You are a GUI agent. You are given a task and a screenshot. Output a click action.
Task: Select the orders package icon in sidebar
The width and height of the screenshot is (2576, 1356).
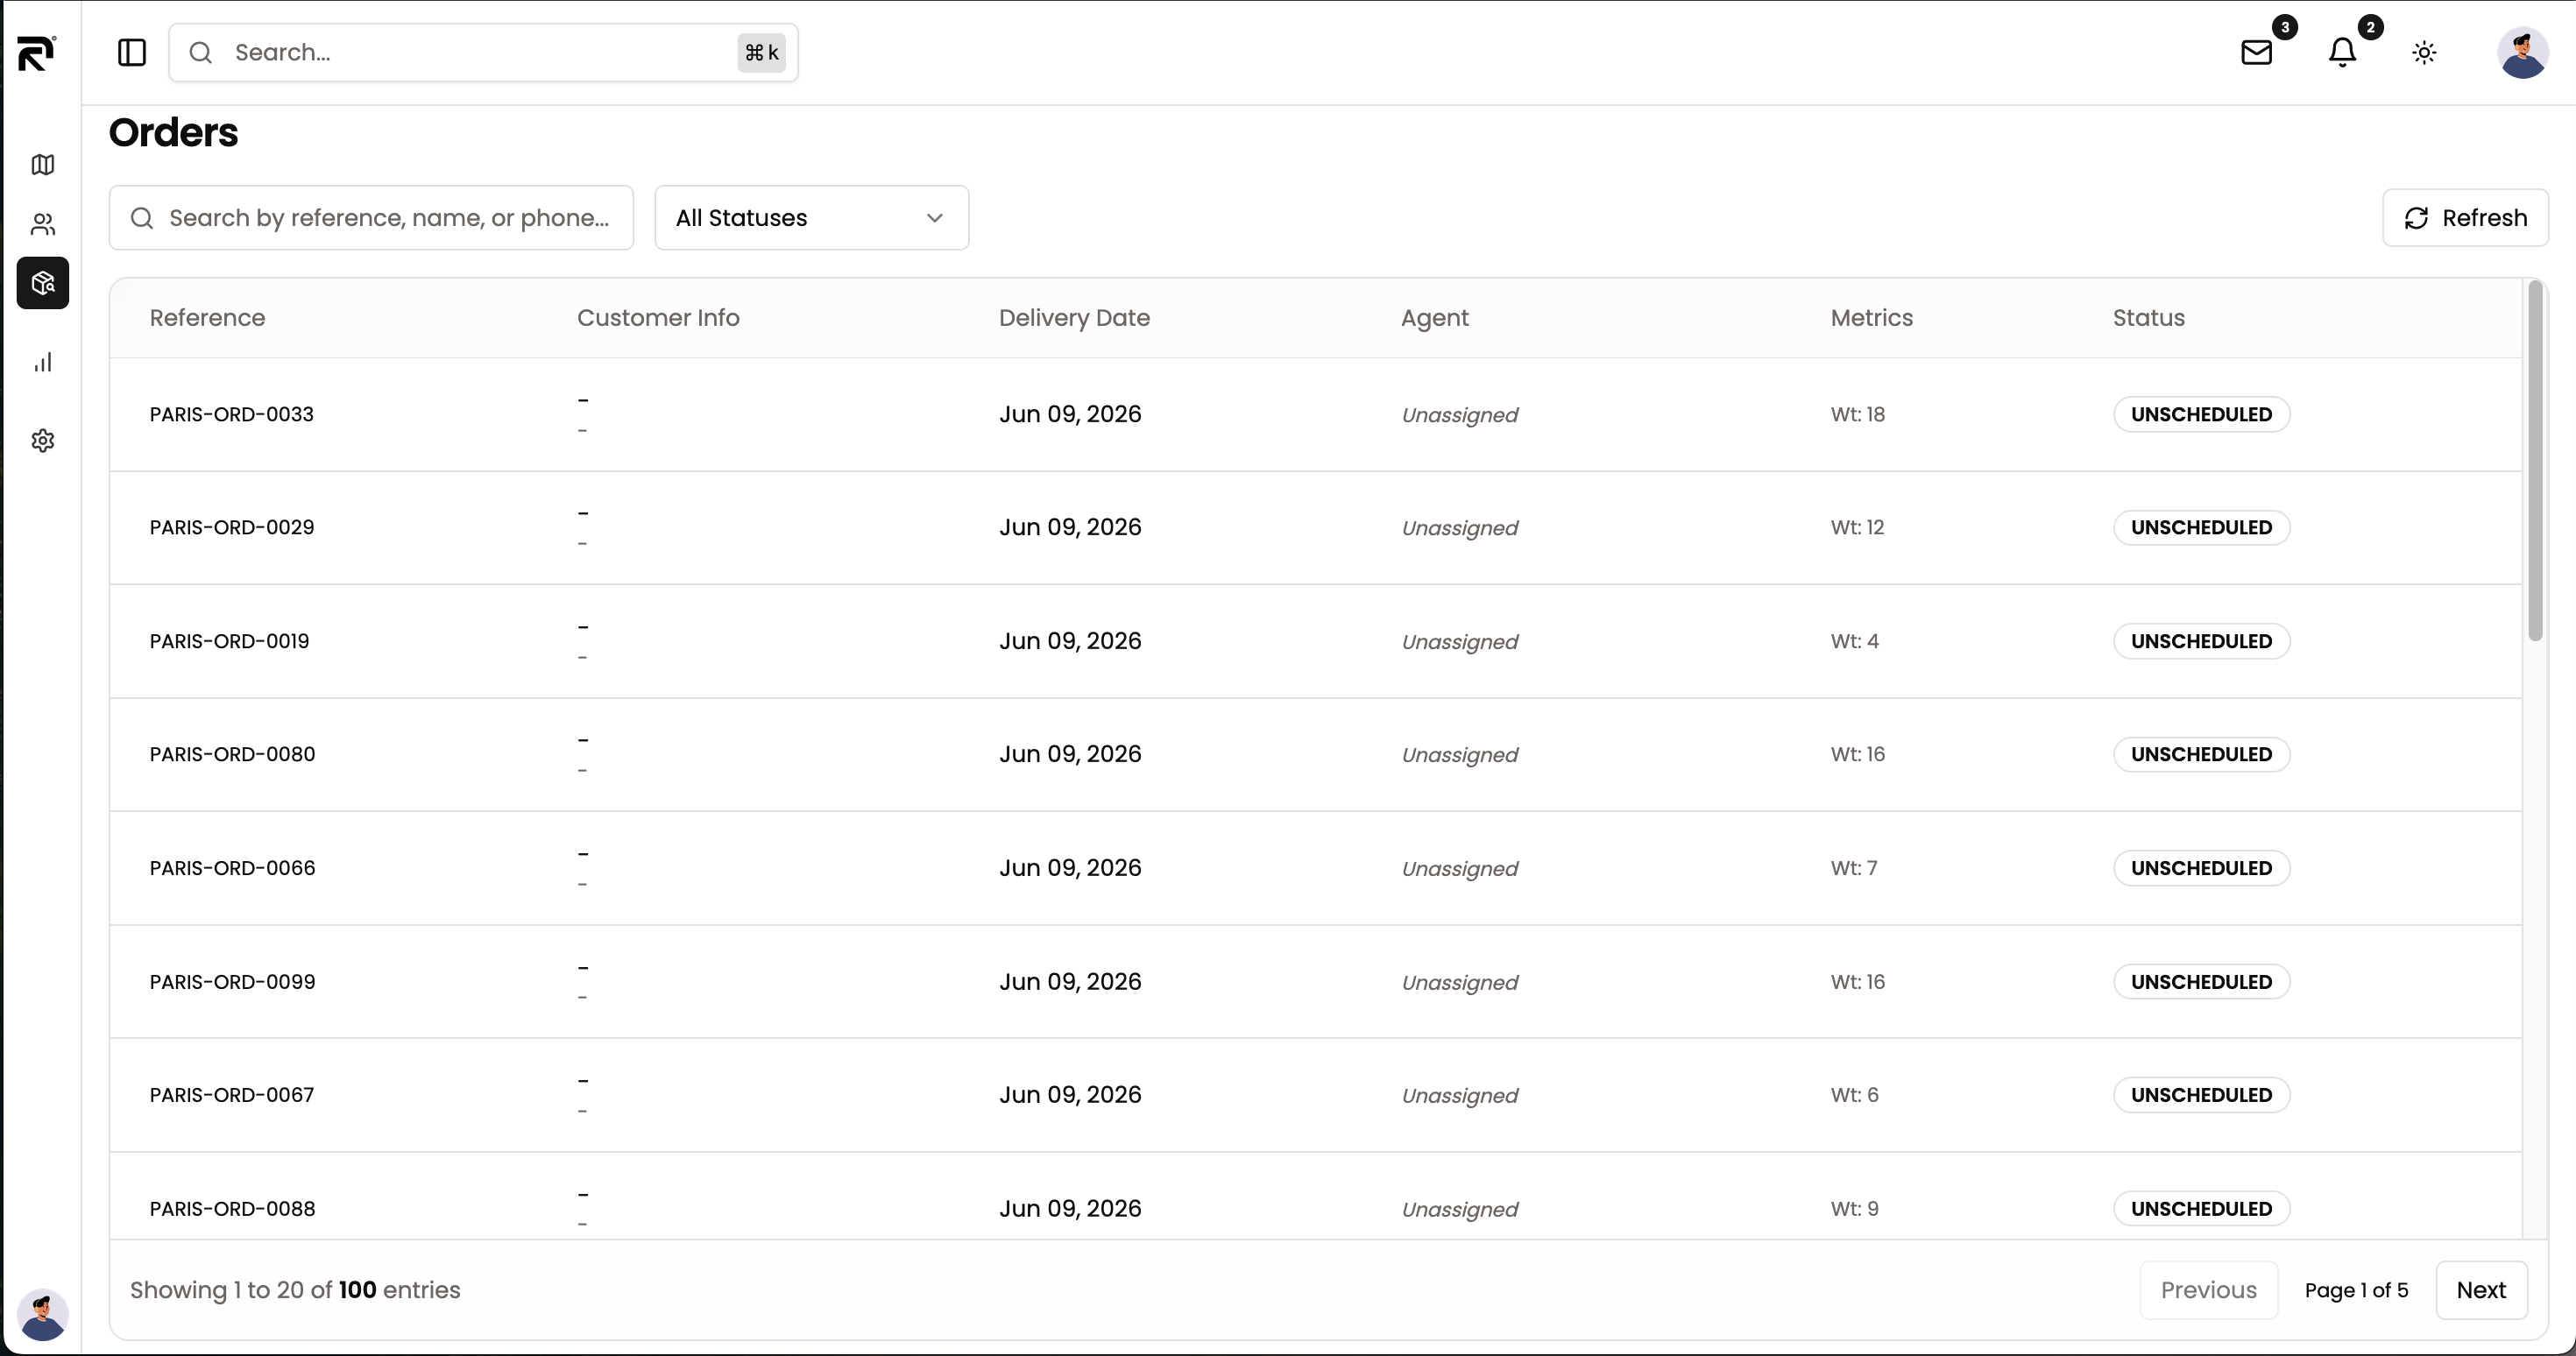[42, 283]
